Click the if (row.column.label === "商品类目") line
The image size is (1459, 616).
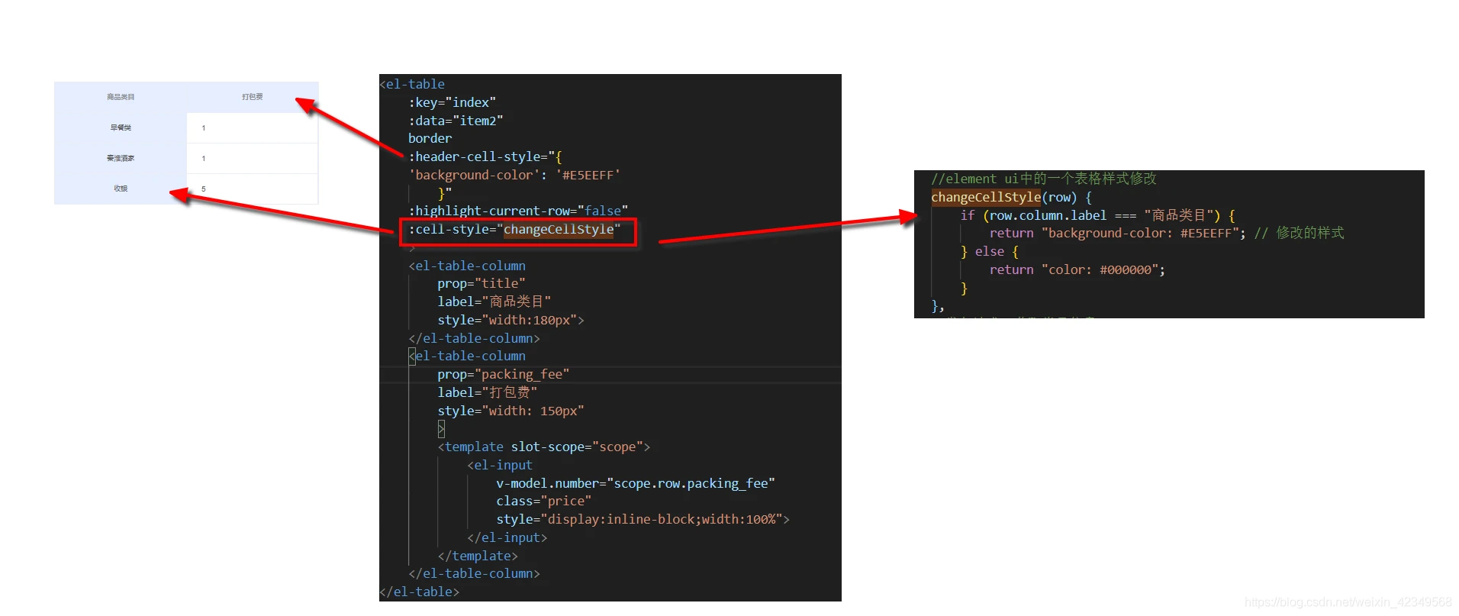click(1097, 215)
